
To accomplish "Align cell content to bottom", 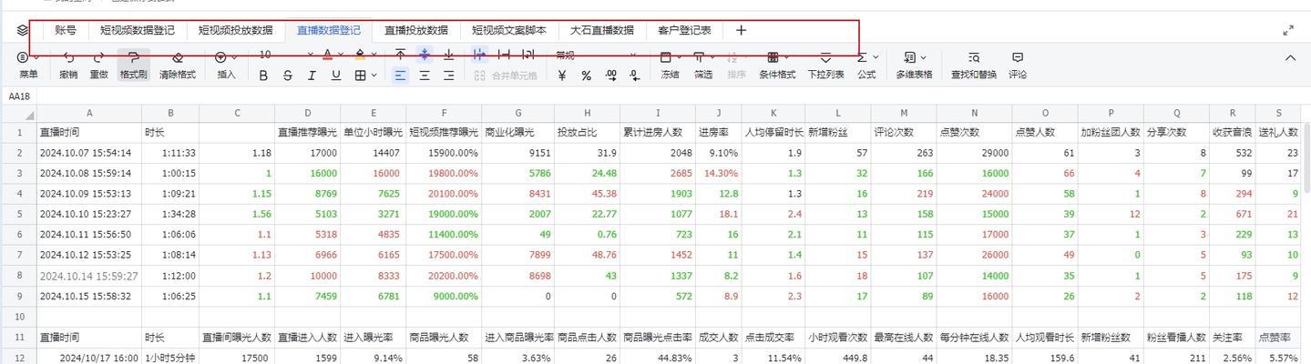I will pos(448,55).
